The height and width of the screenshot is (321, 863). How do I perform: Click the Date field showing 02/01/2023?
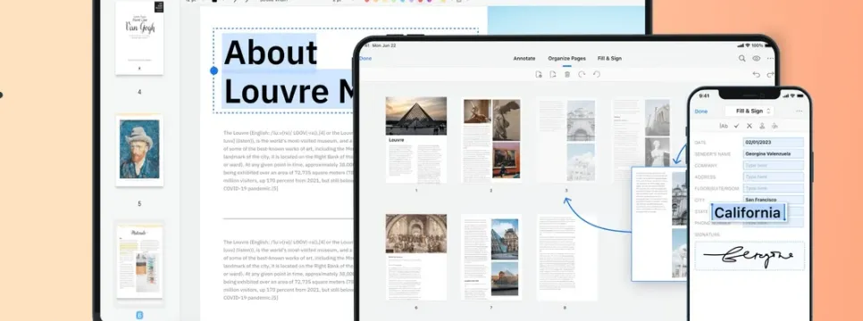click(774, 143)
